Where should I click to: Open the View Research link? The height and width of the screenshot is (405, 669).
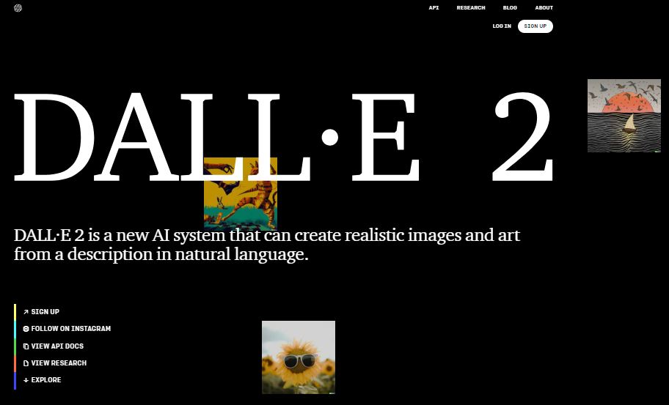(59, 363)
